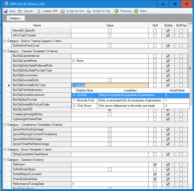This screenshot has width=194, height=191.
Task: Click the Category group-by header chip
Action: (x=16, y=18)
